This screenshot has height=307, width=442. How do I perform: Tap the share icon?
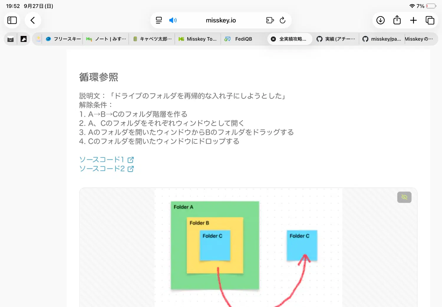pos(397,20)
